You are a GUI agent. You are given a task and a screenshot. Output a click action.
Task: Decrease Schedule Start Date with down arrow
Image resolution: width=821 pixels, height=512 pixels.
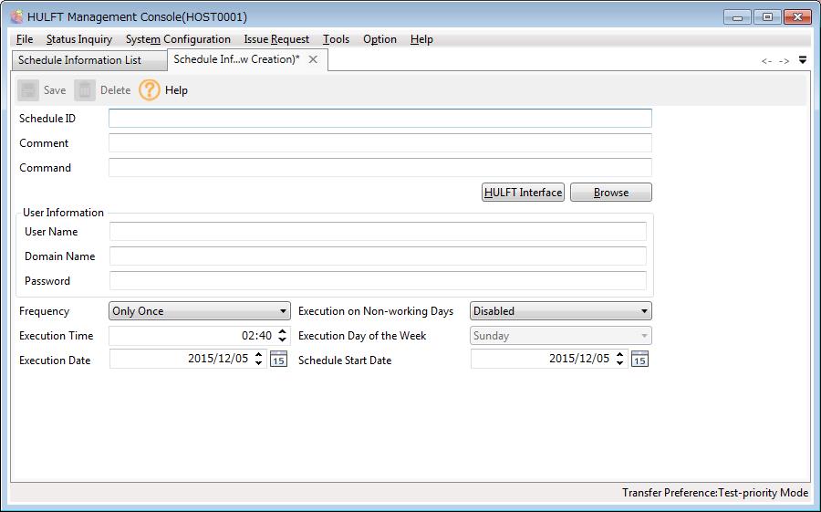[x=620, y=362]
